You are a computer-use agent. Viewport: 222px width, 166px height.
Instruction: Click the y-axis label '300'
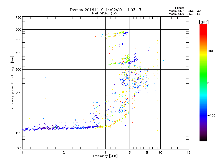[x=18, y=70]
